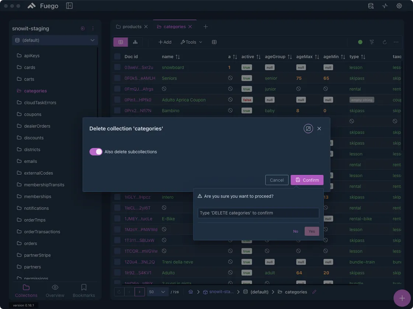The width and height of the screenshot is (413, 309).
Task: Sort by the ageGroup column
Action: (x=290, y=57)
